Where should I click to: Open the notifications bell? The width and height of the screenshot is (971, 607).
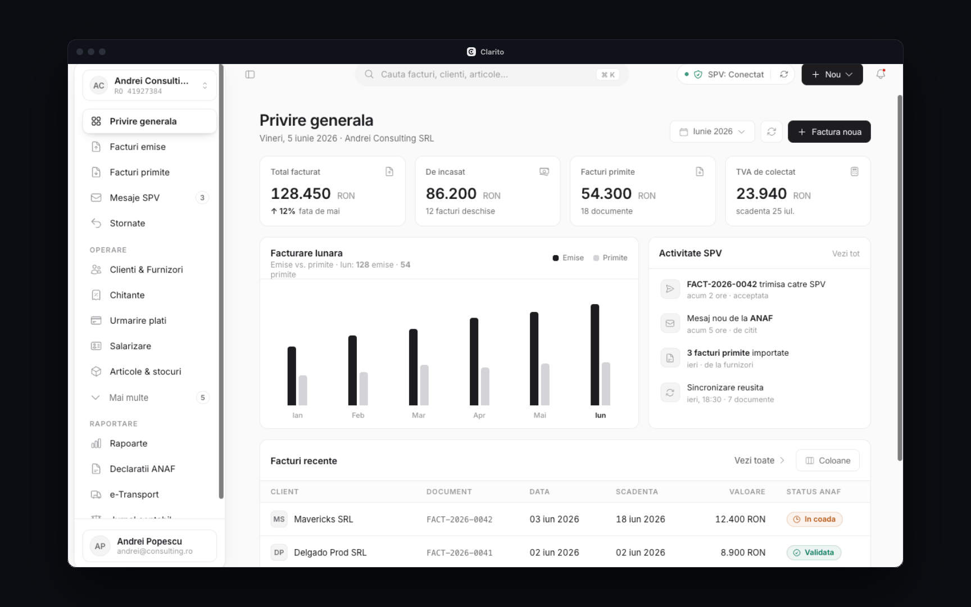881,74
